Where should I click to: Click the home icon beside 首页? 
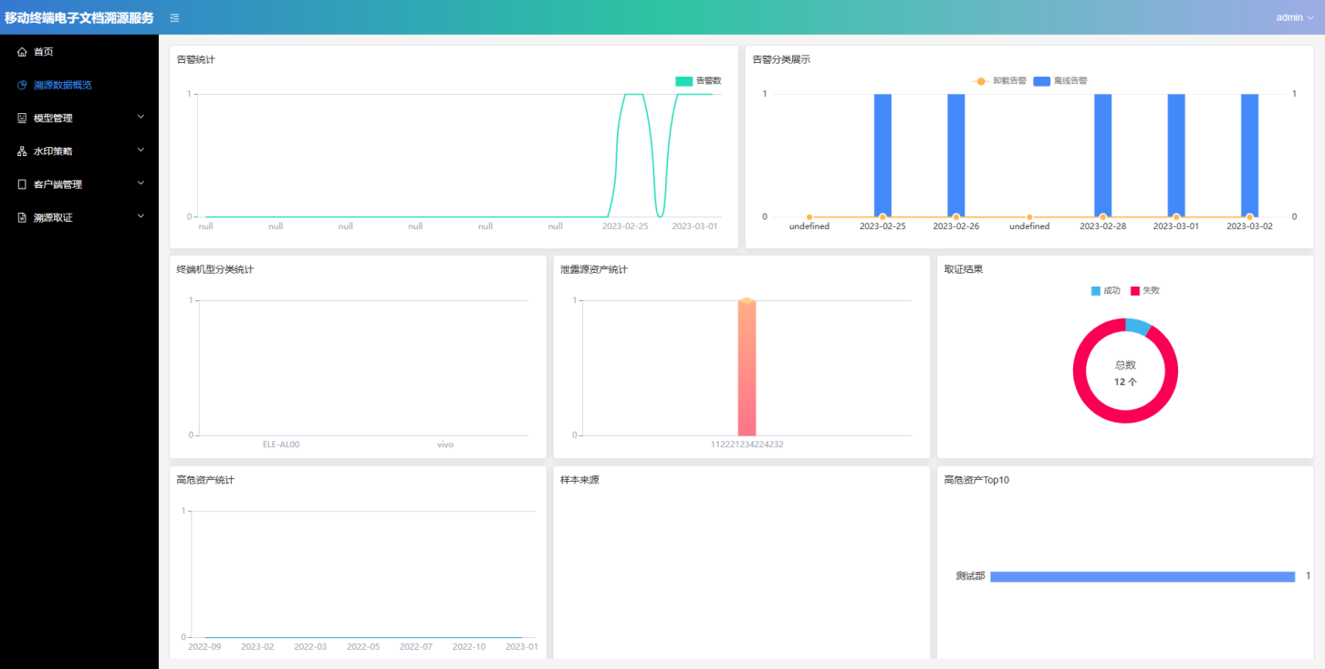coord(22,52)
